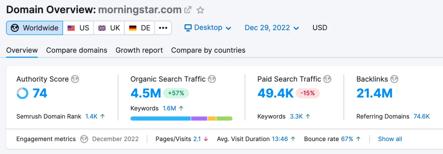Click the Paid Search Traffic heading
The width and height of the screenshot is (443, 154).
pyautogui.click(x=289, y=79)
